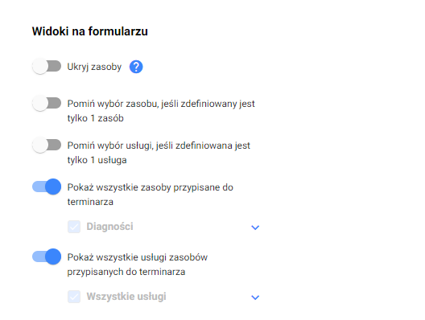425x320 pixels.
Task: Enable the Ukryj zasoby switch
Action: click(x=47, y=66)
